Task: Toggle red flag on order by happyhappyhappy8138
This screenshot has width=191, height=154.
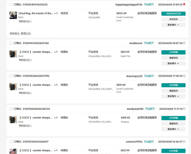Action: (x=184, y=4)
